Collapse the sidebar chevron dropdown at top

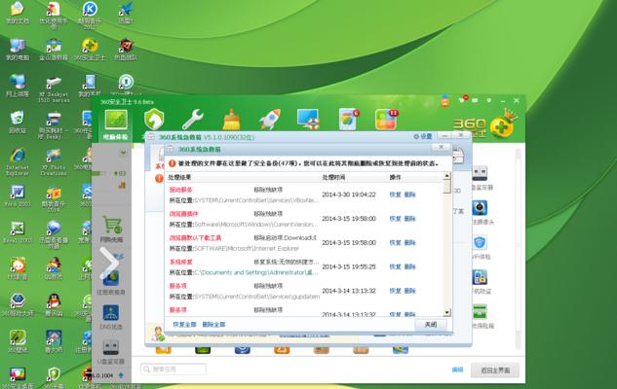click(123, 153)
